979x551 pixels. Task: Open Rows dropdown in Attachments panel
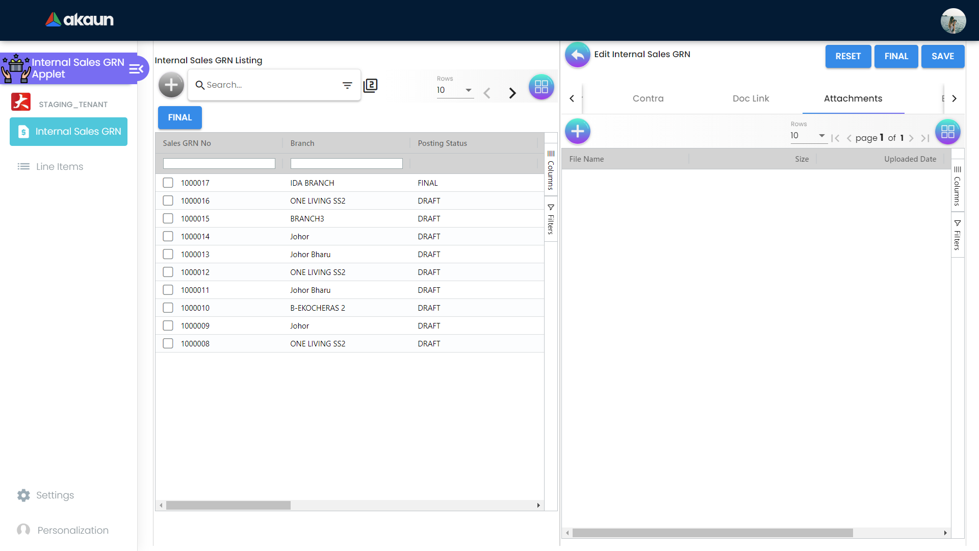(808, 136)
